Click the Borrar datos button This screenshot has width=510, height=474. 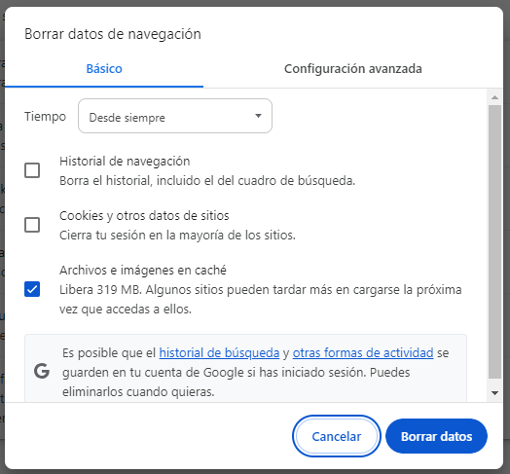436,436
